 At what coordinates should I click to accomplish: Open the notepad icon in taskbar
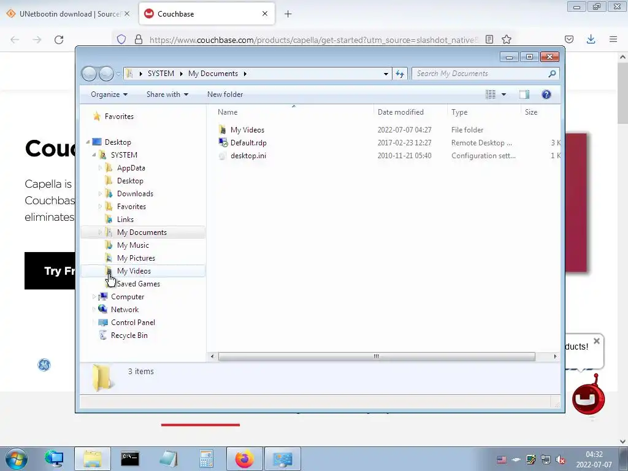pos(168,459)
